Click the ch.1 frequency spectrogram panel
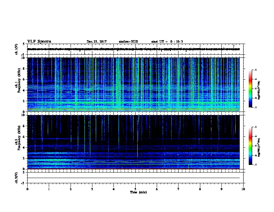The width and height of the screenshot is (274, 212). point(133,85)
